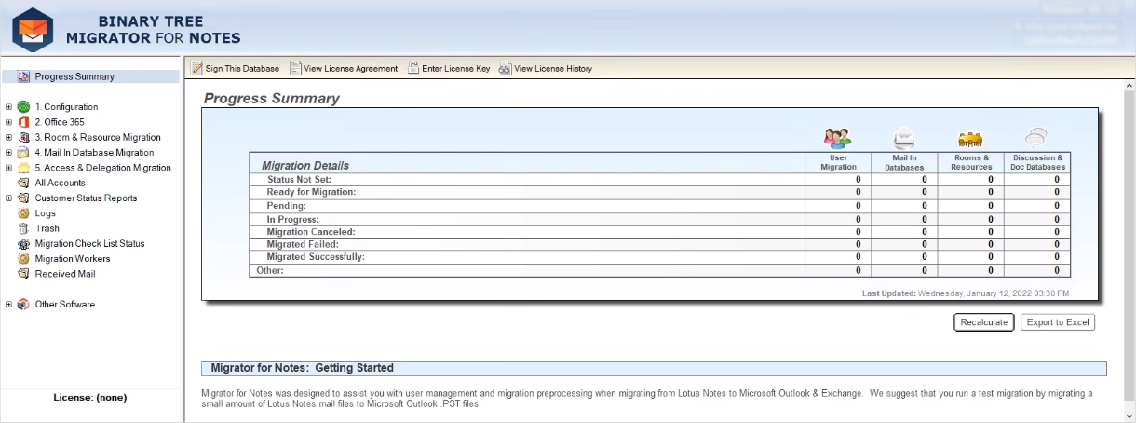Click the Progress Summary sidebar icon
This screenshot has width=1136, height=423.
pyautogui.click(x=24, y=76)
